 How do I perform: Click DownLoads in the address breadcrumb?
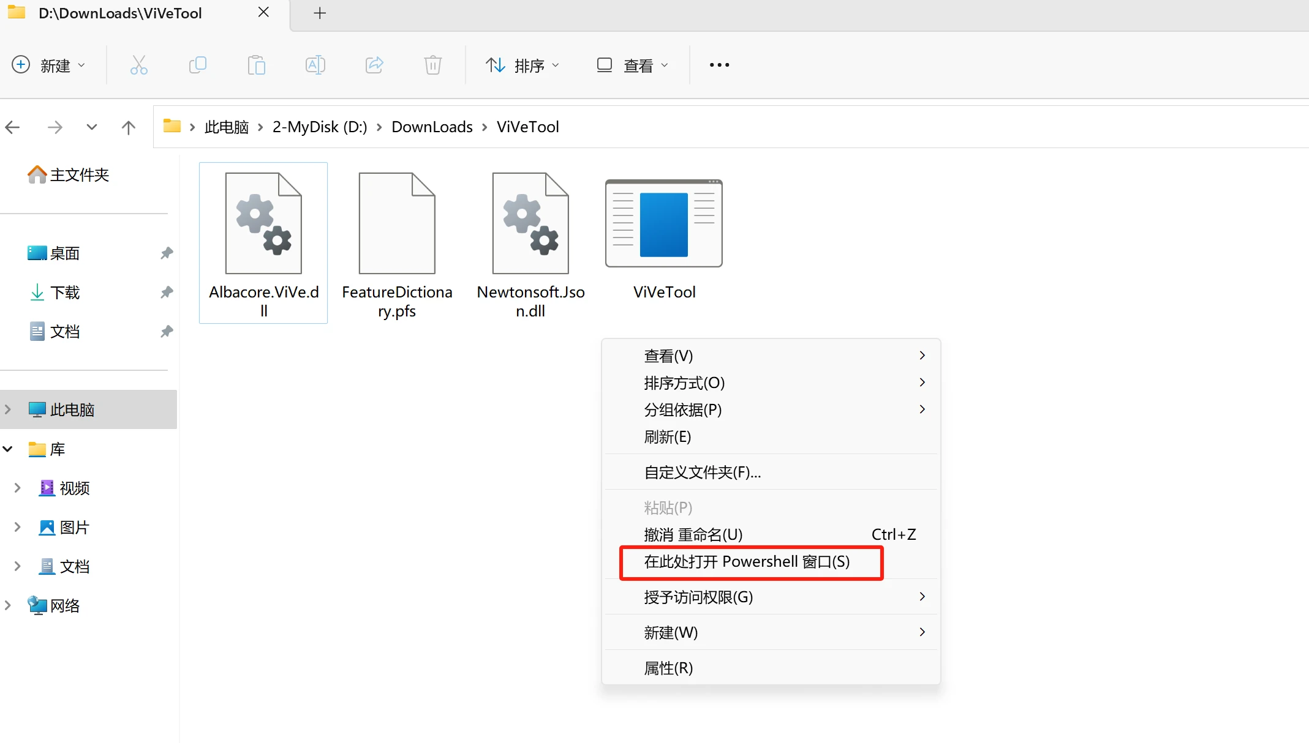point(432,127)
